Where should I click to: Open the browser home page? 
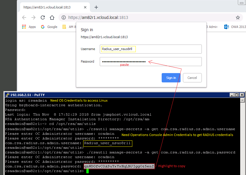pyautogui.click(x=52, y=17)
